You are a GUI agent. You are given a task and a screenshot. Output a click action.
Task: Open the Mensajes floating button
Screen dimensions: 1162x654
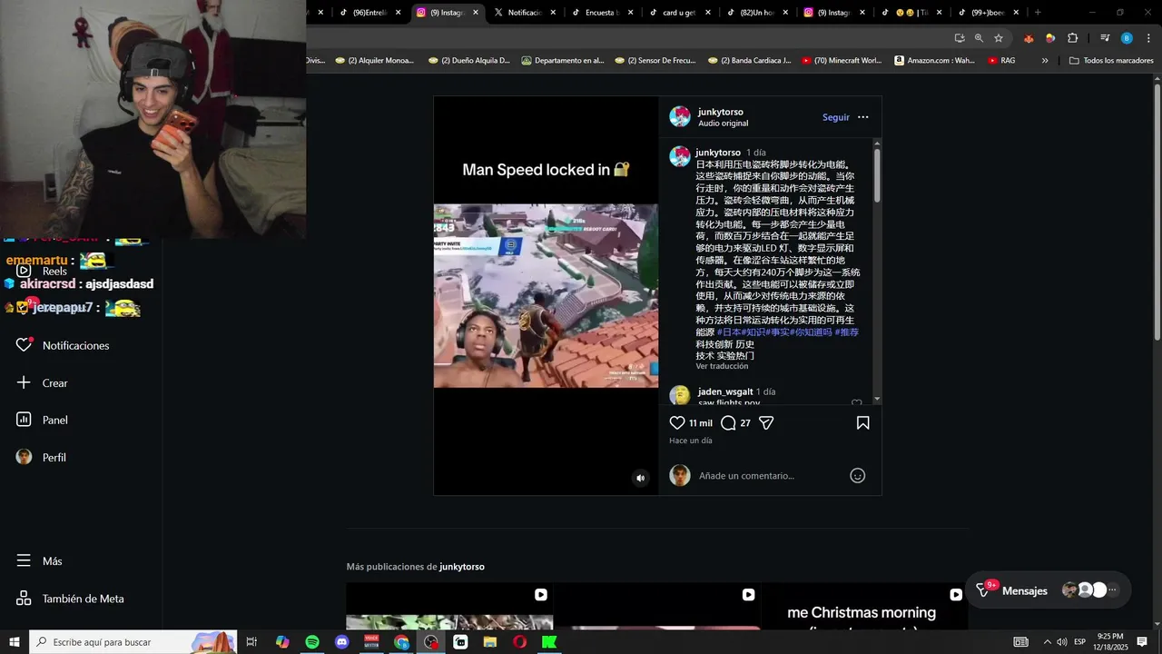(x=1048, y=590)
